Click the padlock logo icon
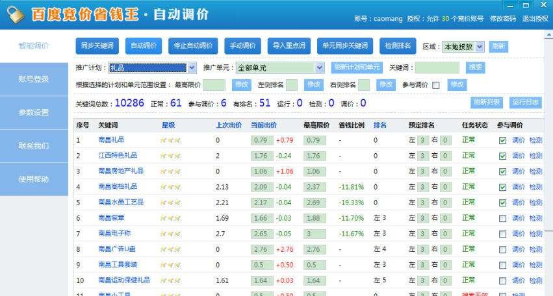553x296 pixels. (x=15, y=15)
